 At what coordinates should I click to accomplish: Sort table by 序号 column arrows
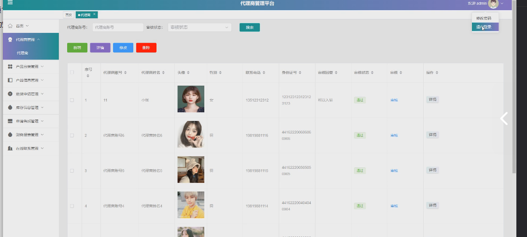point(88,76)
